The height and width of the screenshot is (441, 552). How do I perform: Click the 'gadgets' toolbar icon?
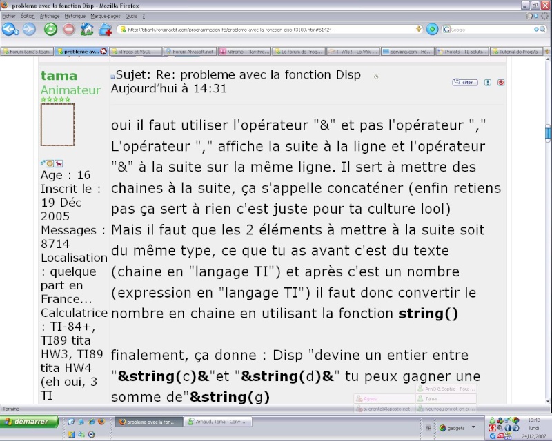[443, 428]
